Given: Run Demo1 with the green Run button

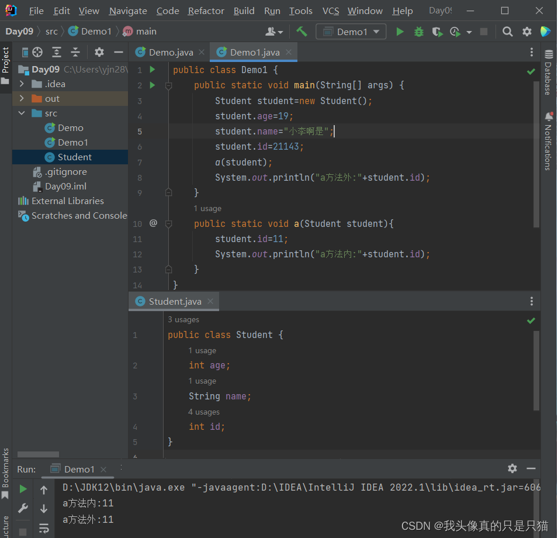Looking at the screenshot, I should point(400,32).
